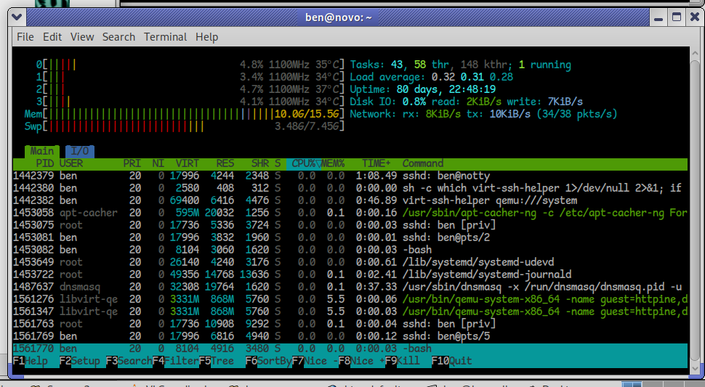This screenshot has height=387, width=705.
Task: Close the ben@novo terminal window
Action: click(x=693, y=17)
